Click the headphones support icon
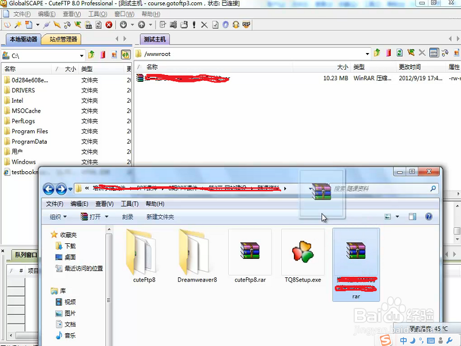Image resolution: width=461 pixels, height=346 pixels. [x=236, y=25]
